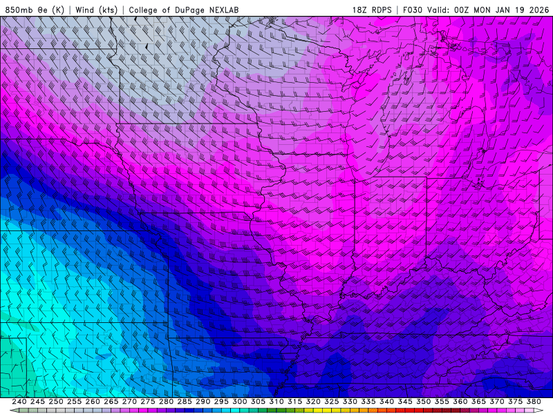
Task: Click the 275 value on the color scale
Action: click(x=148, y=402)
